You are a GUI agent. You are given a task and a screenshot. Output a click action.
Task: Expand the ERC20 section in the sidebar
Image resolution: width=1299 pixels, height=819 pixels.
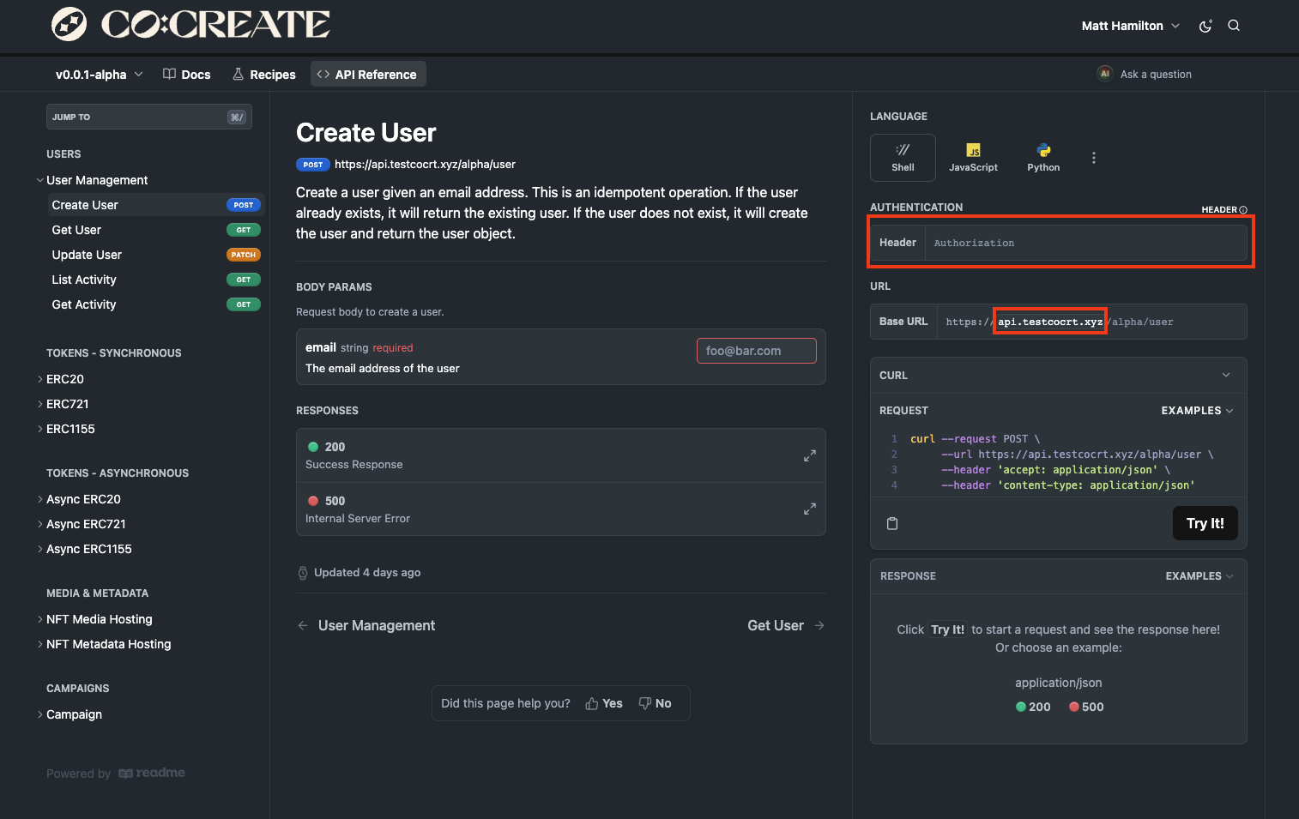point(65,379)
